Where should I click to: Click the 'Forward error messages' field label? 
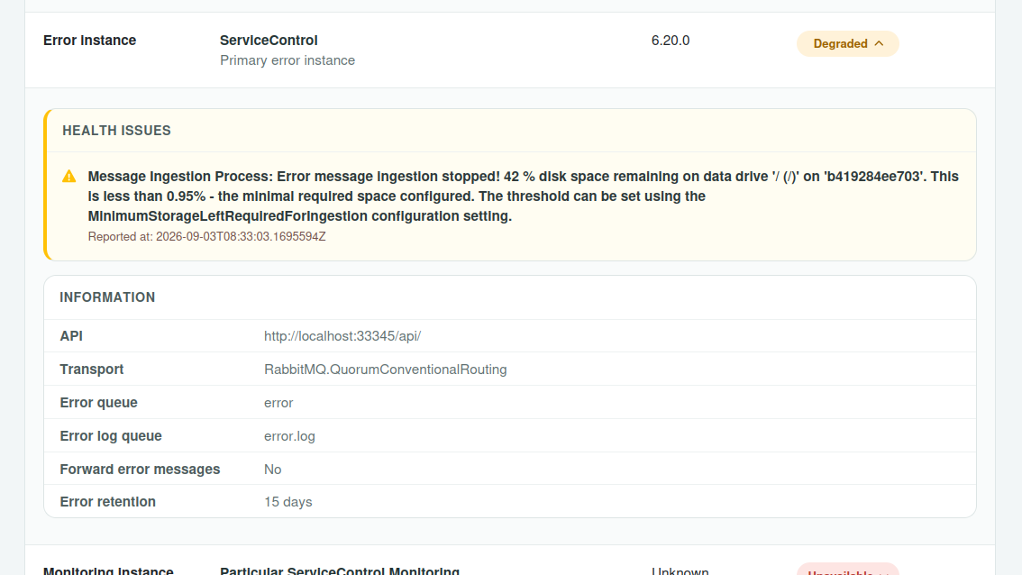coord(140,470)
